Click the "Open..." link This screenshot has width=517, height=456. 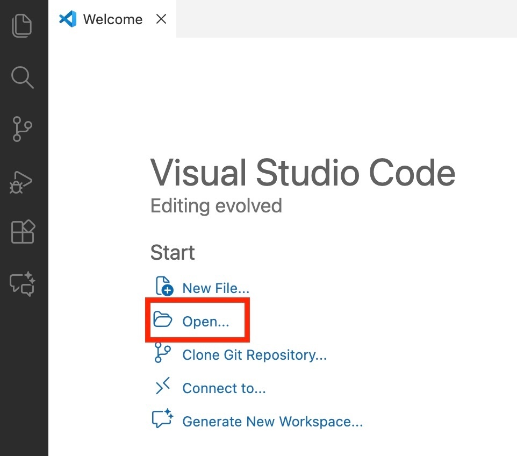206,322
